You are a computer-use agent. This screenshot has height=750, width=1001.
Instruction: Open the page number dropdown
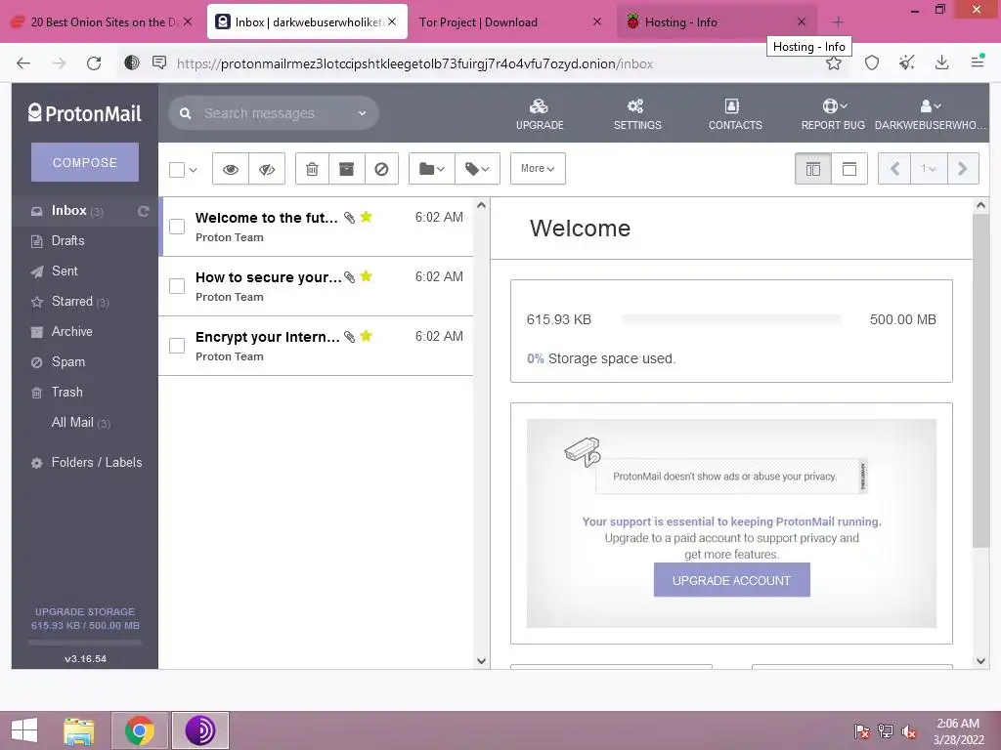click(x=929, y=169)
